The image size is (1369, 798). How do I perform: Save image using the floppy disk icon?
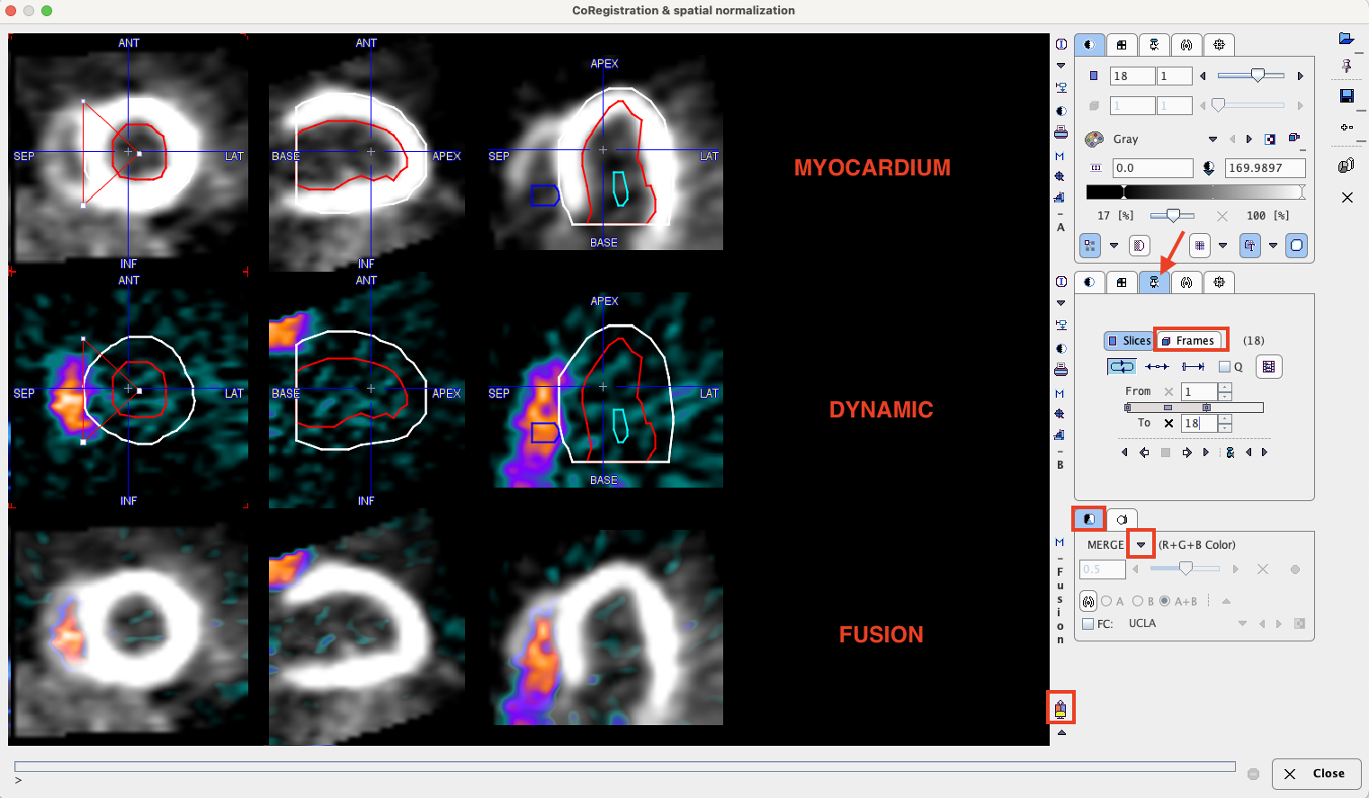pyautogui.click(x=1347, y=95)
